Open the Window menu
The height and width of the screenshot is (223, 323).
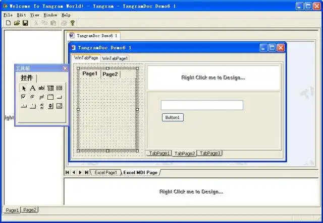[x=50, y=15]
